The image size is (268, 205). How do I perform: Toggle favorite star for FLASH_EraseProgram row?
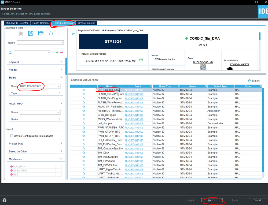click(84, 94)
